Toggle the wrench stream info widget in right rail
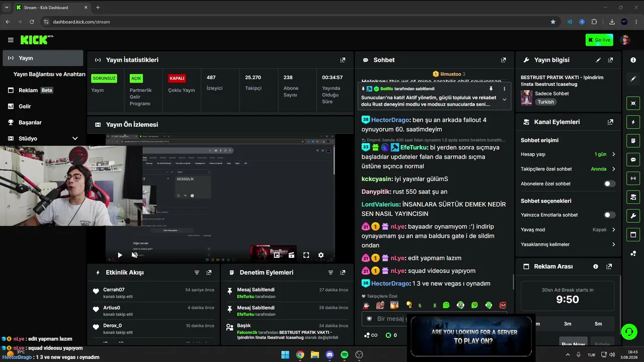 pyautogui.click(x=633, y=216)
